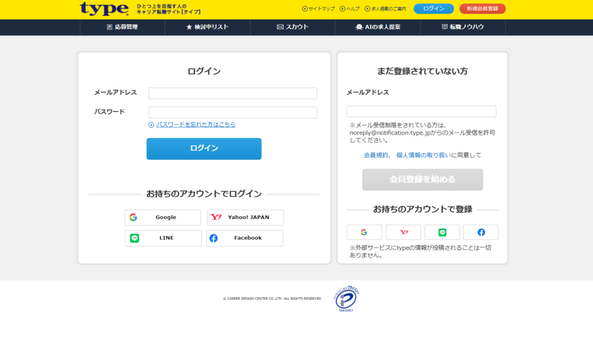This screenshot has height=357, width=593.
Task: Open the 転職ノウハウ menu item
Action: tap(463, 27)
